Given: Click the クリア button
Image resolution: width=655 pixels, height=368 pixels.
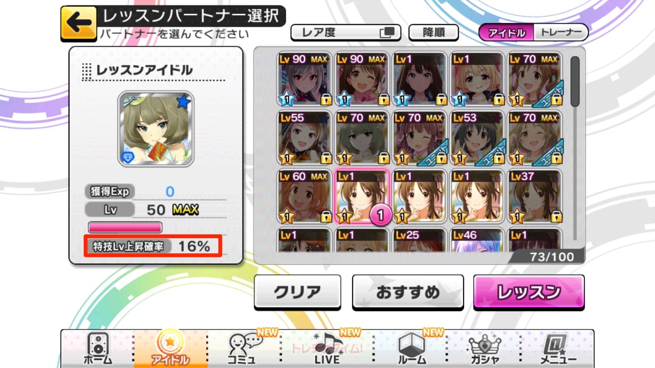Looking at the screenshot, I should click(297, 292).
